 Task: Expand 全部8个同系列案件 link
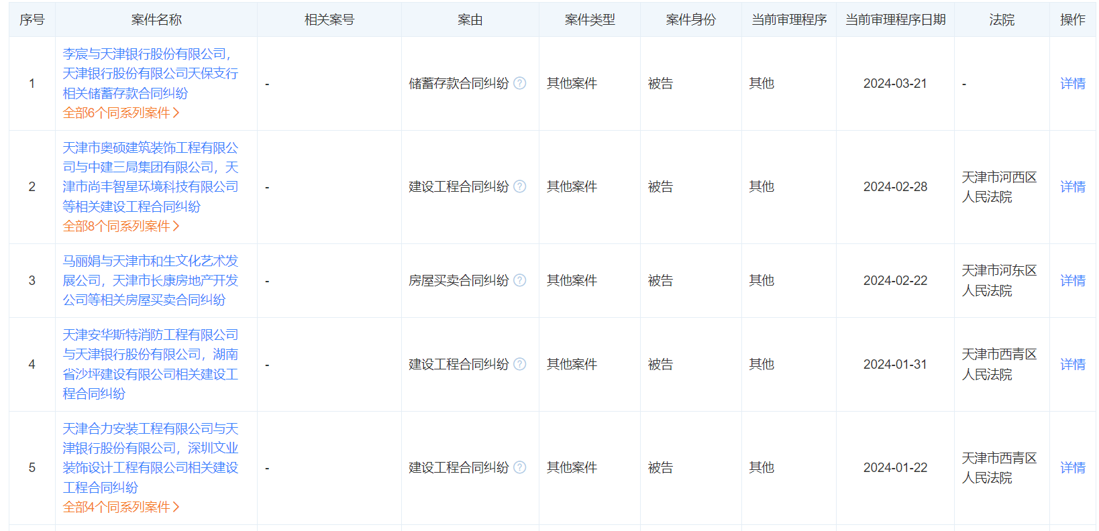[121, 226]
